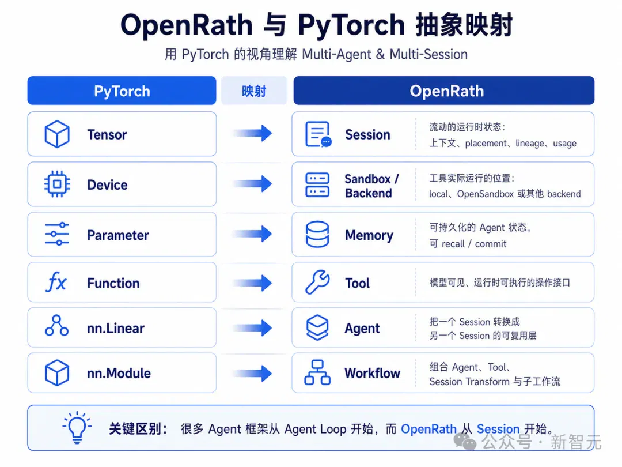Click the Sandbox / Backend server icon
Viewport: 622px width, 467px height.
click(317, 184)
